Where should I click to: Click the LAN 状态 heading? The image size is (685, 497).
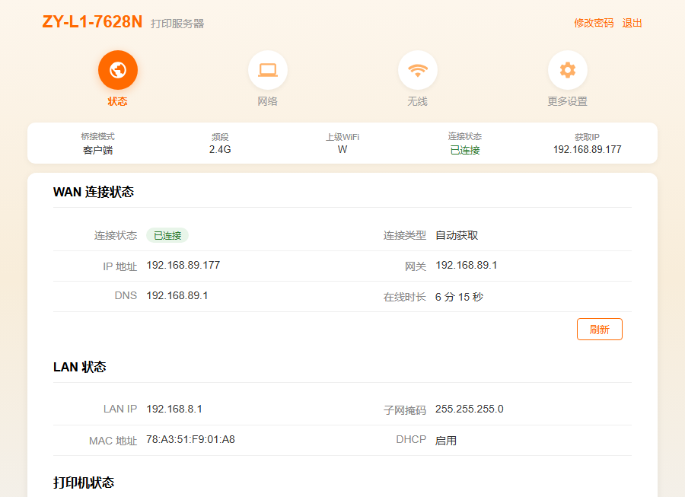coord(79,367)
